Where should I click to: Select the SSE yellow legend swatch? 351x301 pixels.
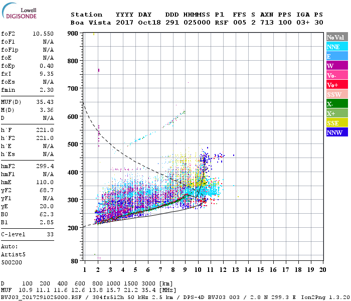click(337, 123)
